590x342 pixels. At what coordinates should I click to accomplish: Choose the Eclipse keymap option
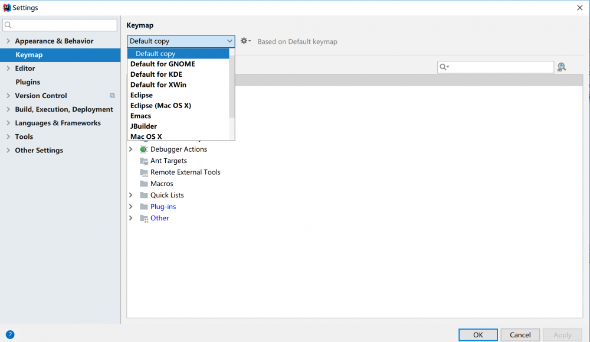(x=178, y=95)
